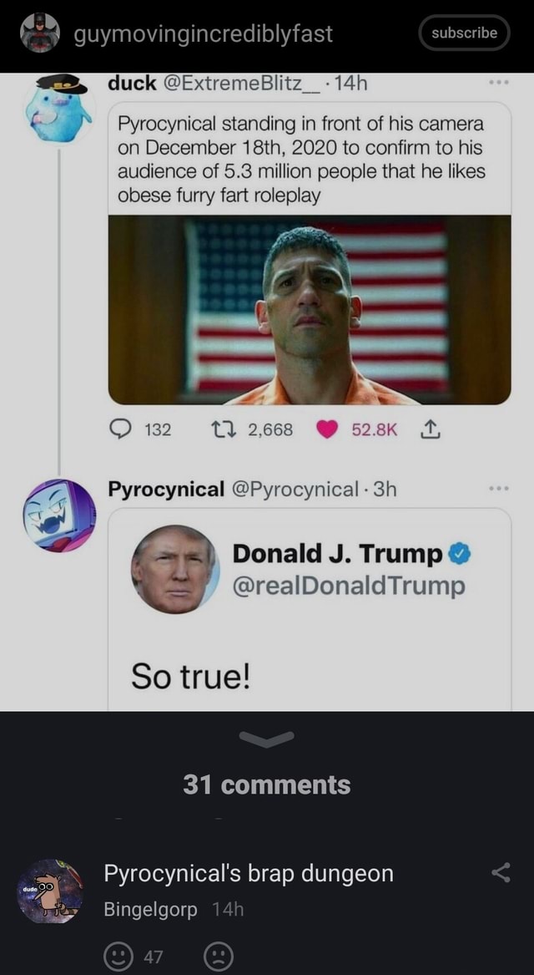Tap the flag photo in tweet

tap(309, 310)
